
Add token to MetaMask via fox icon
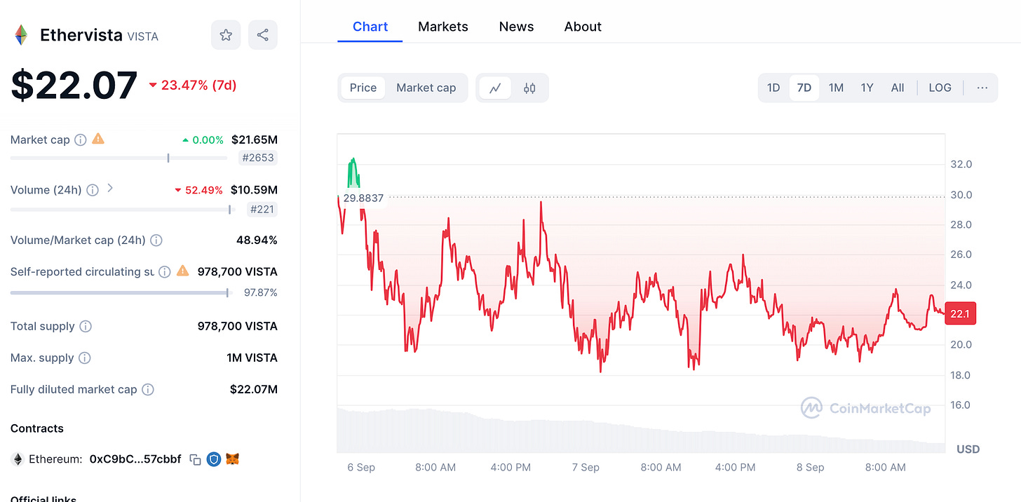click(233, 460)
